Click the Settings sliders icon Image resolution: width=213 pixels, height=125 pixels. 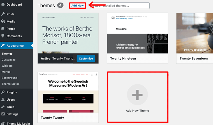coord(3,114)
